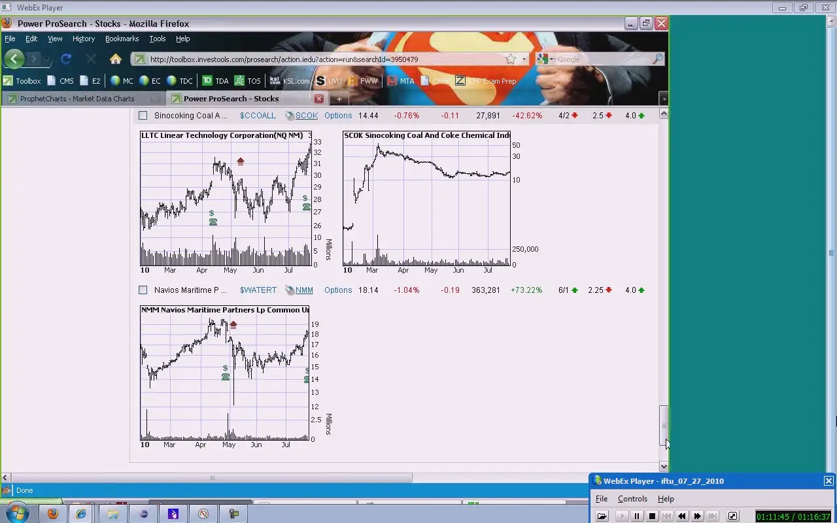This screenshot has width=837, height=523.
Task: Open WebEx Player Controls menu
Action: [632, 499]
